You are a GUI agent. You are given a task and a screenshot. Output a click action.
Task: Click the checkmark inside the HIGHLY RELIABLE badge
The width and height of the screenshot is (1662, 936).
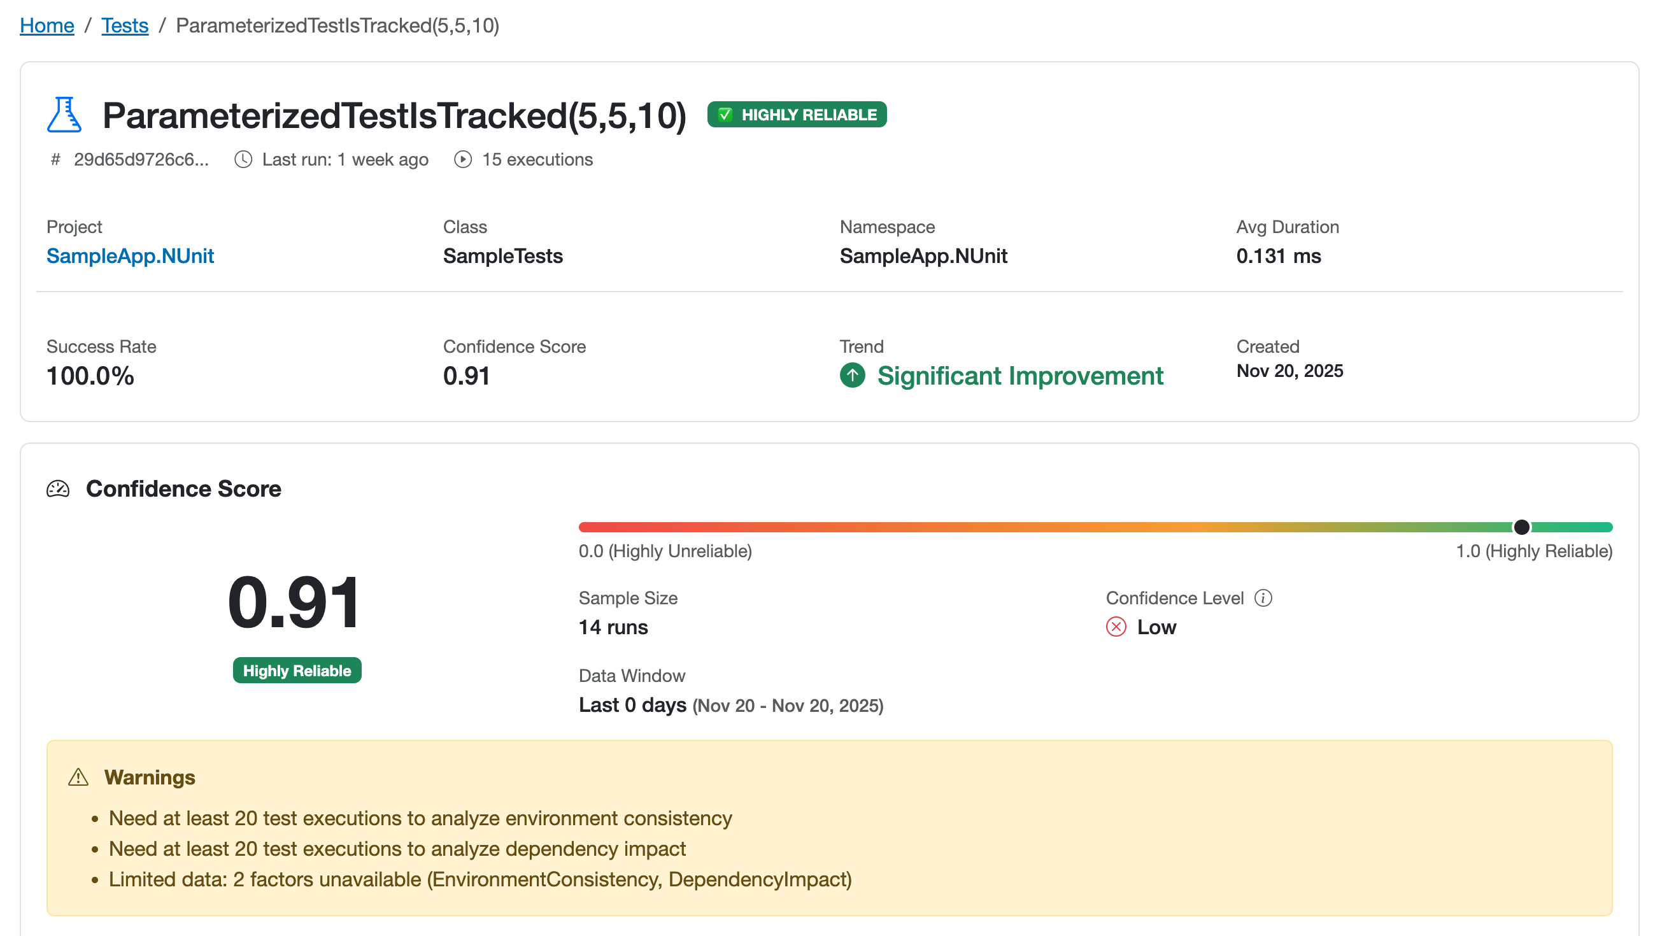tap(725, 114)
